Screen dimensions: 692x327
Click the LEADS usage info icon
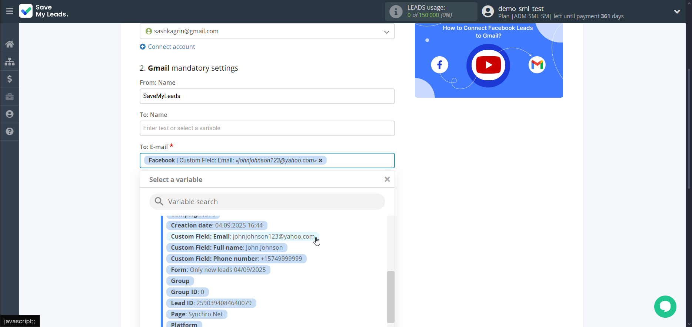click(396, 11)
